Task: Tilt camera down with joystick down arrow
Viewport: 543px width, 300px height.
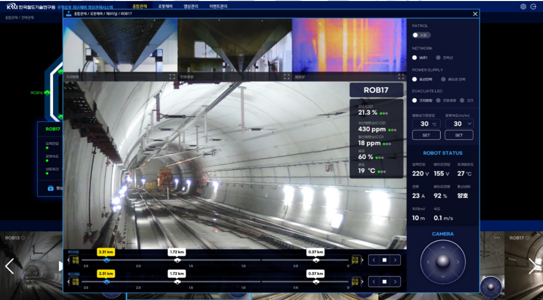Action: click(x=443, y=276)
